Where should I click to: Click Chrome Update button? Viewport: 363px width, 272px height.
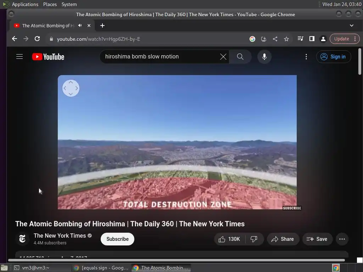pyautogui.click(x=341, y=39)
